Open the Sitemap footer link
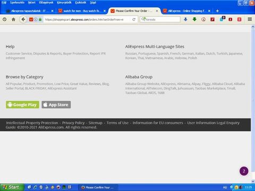Screen dimensions: 255x191 96,123
